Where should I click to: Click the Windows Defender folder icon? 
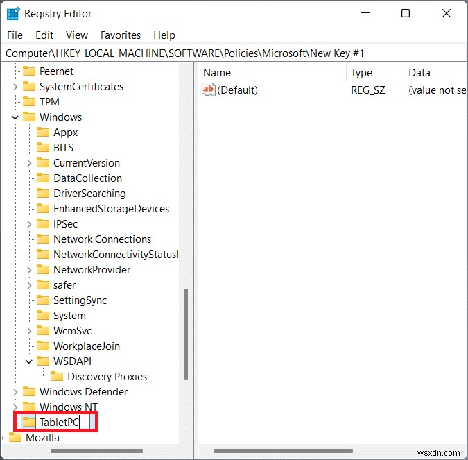[29, 391]
